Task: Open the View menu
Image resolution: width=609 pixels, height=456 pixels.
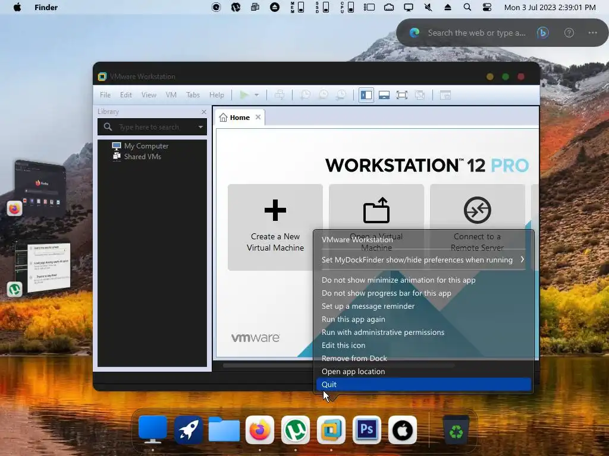Action: 149,95
